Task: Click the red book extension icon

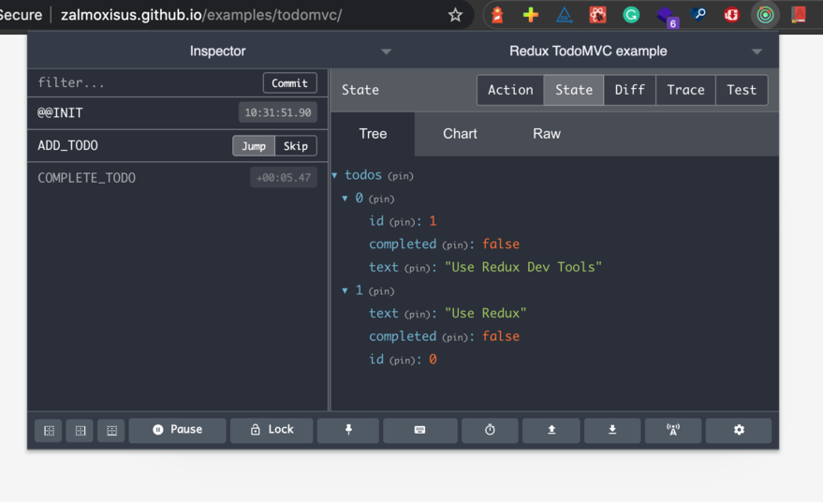Action: point(799,15)
